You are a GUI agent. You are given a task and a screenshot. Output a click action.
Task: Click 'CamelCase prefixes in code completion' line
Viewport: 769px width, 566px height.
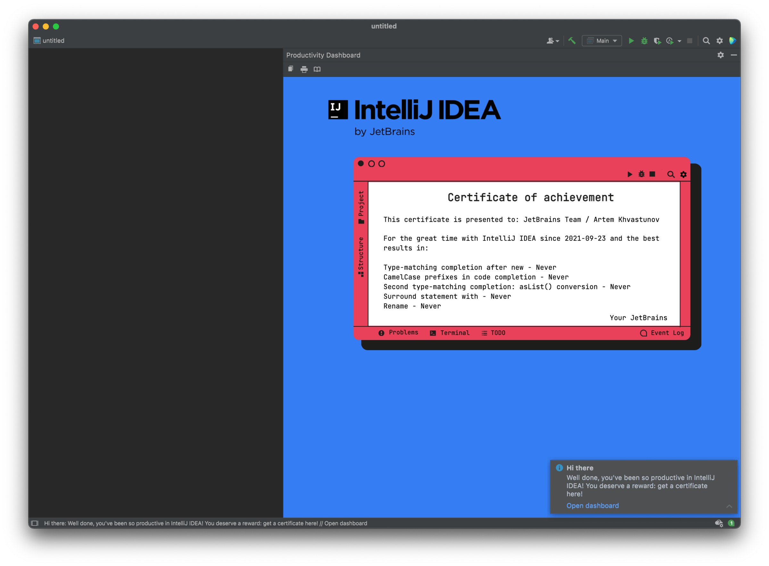[476, 277]
